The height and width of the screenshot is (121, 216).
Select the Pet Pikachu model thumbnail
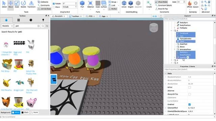6,83
